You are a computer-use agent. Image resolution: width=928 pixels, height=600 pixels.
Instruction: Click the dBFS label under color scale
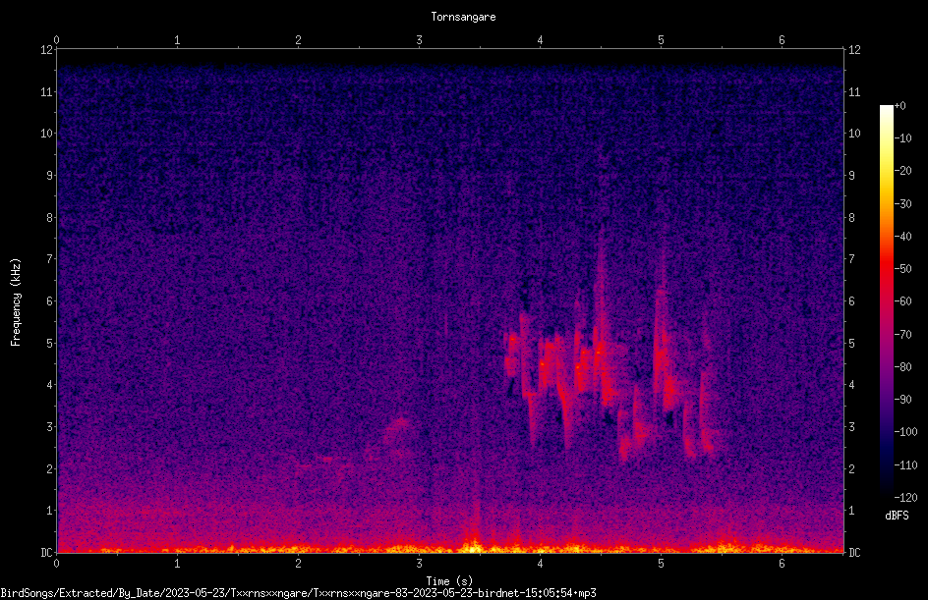click(897, 516)
